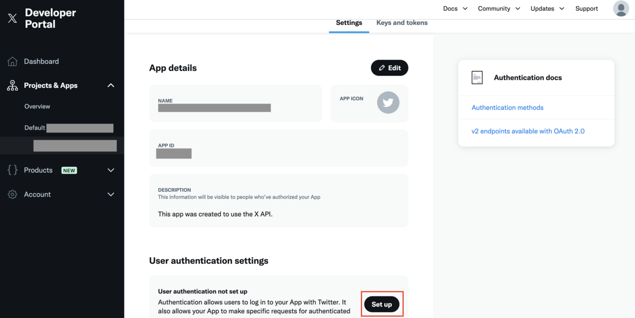Open Overview under Projects & Apps

click(37, 106)
